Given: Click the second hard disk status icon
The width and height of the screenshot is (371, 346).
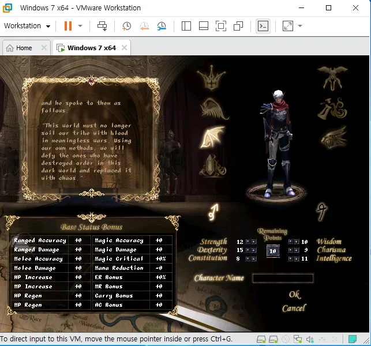Looking at the screenshot, I should point(273,339).
